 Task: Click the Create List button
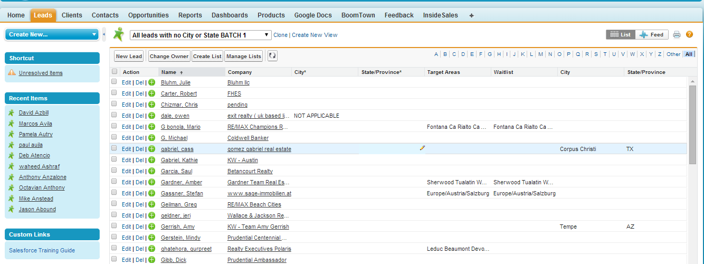tap(207, 56)
